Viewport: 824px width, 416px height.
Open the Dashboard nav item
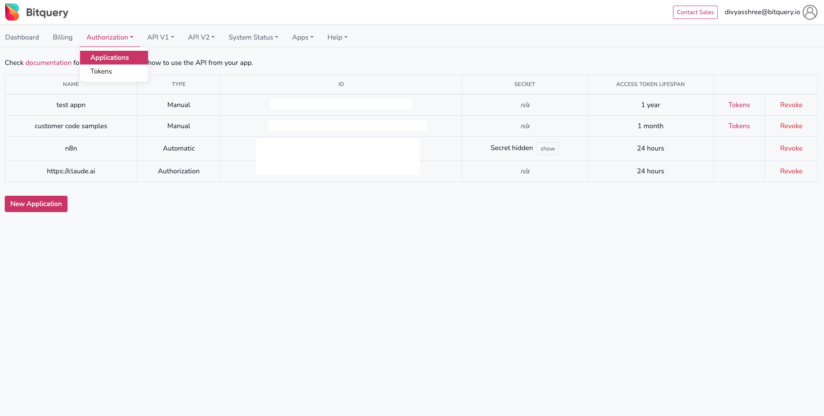[22, 37]
